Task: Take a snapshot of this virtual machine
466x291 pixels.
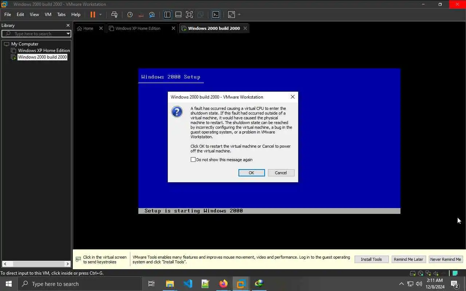Action: (130, 15)
